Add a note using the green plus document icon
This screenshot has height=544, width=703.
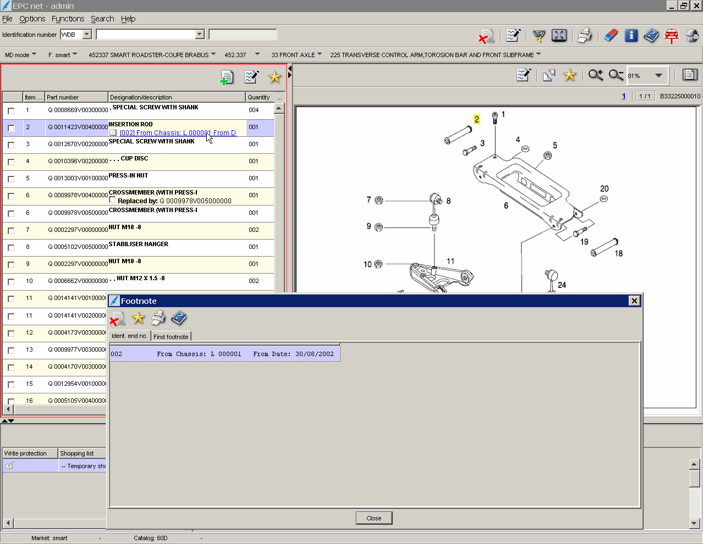(226, 77)
